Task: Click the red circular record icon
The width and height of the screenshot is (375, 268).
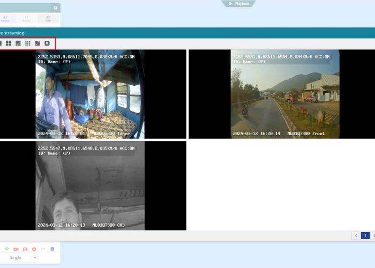Action: tap(34, 249)
